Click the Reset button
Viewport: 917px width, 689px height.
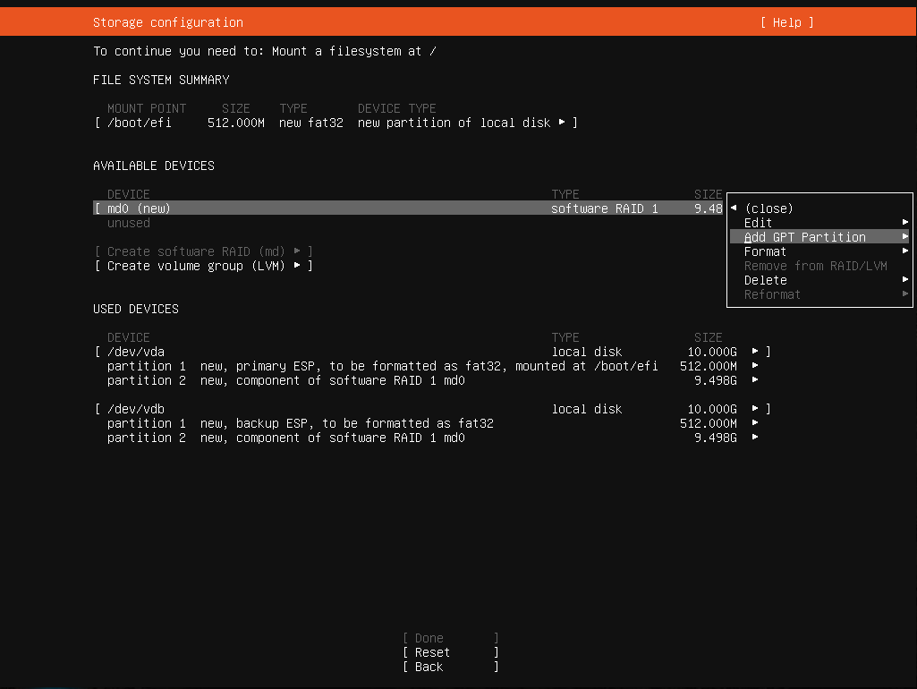click(x=450, y=652)
